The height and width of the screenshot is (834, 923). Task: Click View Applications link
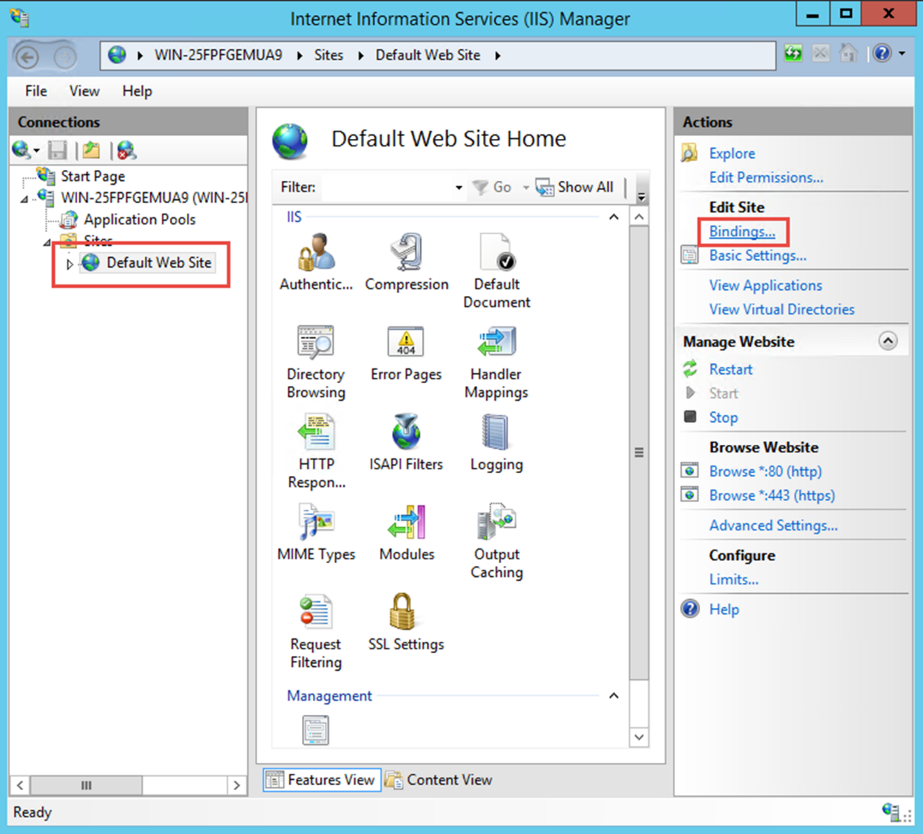pyautogui.click(x=765, y=285)
